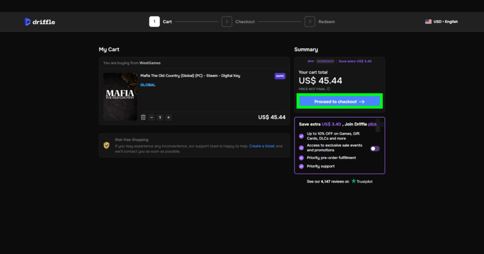The width and height of the screenshot is (484, 254).
Task: Click the quantity field showing 1
Action: (x=160, y=117)
